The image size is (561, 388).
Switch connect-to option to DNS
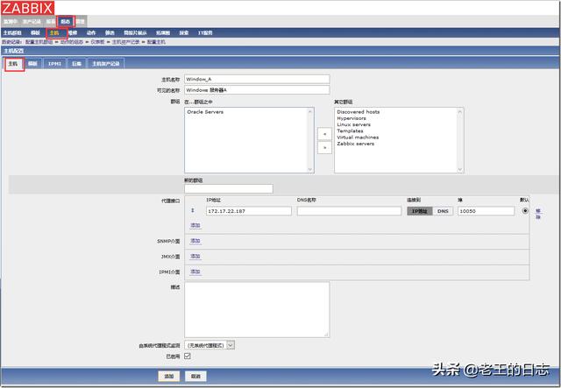point(443,211)
